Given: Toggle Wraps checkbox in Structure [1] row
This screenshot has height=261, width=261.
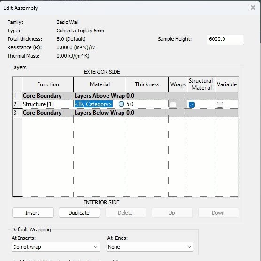Looking at the screenshot, I should tap(173, 105).
